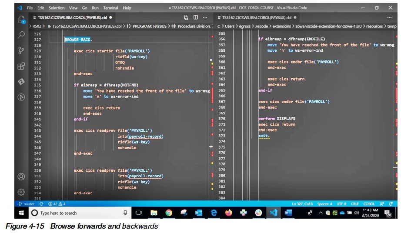Open the Selection menu

(x=56, y=8)
